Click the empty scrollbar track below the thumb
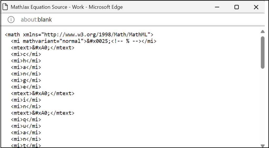The height and width of the screenshot is (148, 269). pos(262,105)
